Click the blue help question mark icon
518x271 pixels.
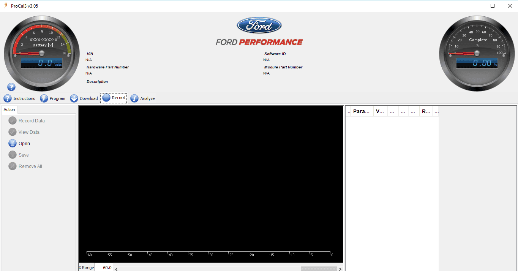(11, 87)
